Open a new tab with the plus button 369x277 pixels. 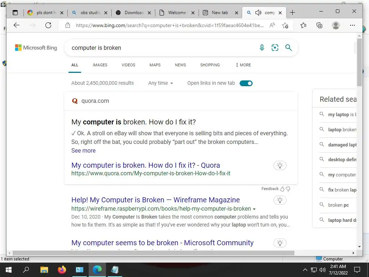pos(292,13)
